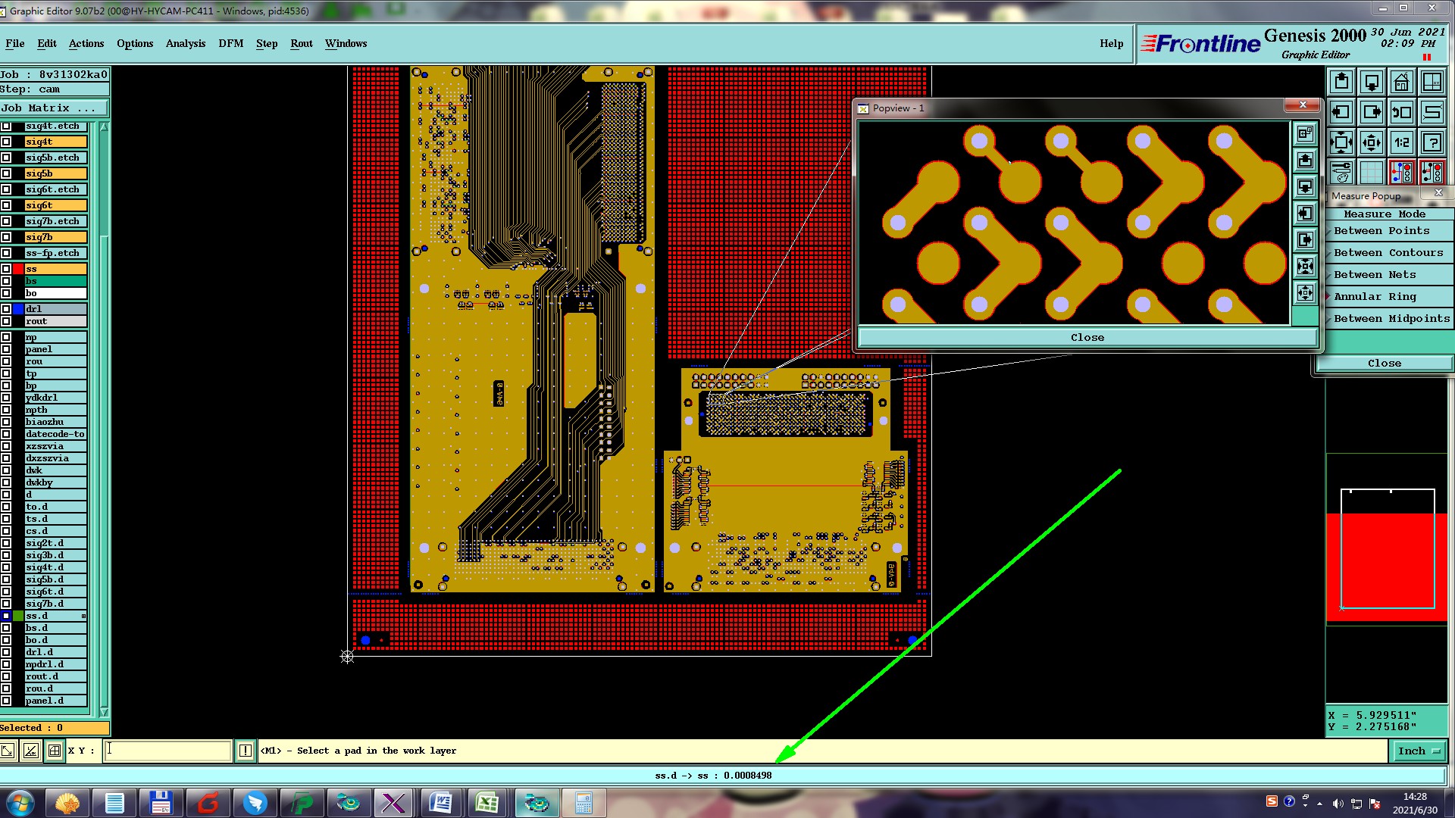Click the Popview pan-up icon
The height and width of the screenshot is (818, 1455).
point(1305,161)
